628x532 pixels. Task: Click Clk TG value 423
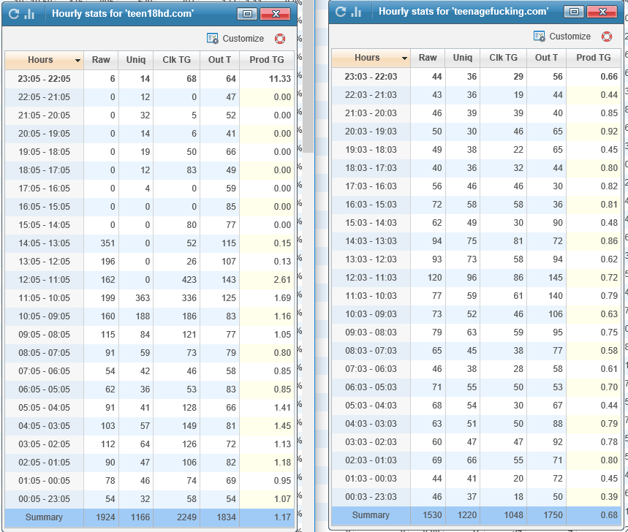pyautogui.click(x=189, y=280)
